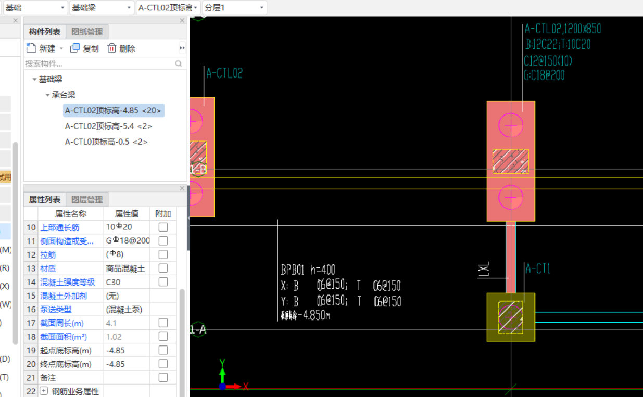Click the 1-A axis grid bubble
This screenshot has width=643, height=397.
[198, 329]
